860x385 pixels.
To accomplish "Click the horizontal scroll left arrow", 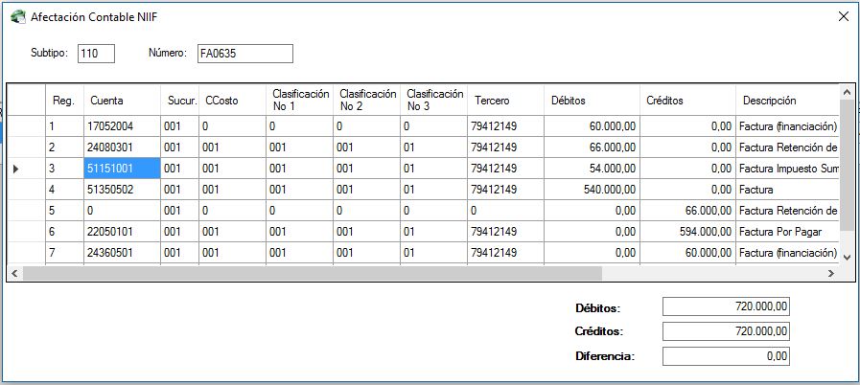I will pos(14,273).
